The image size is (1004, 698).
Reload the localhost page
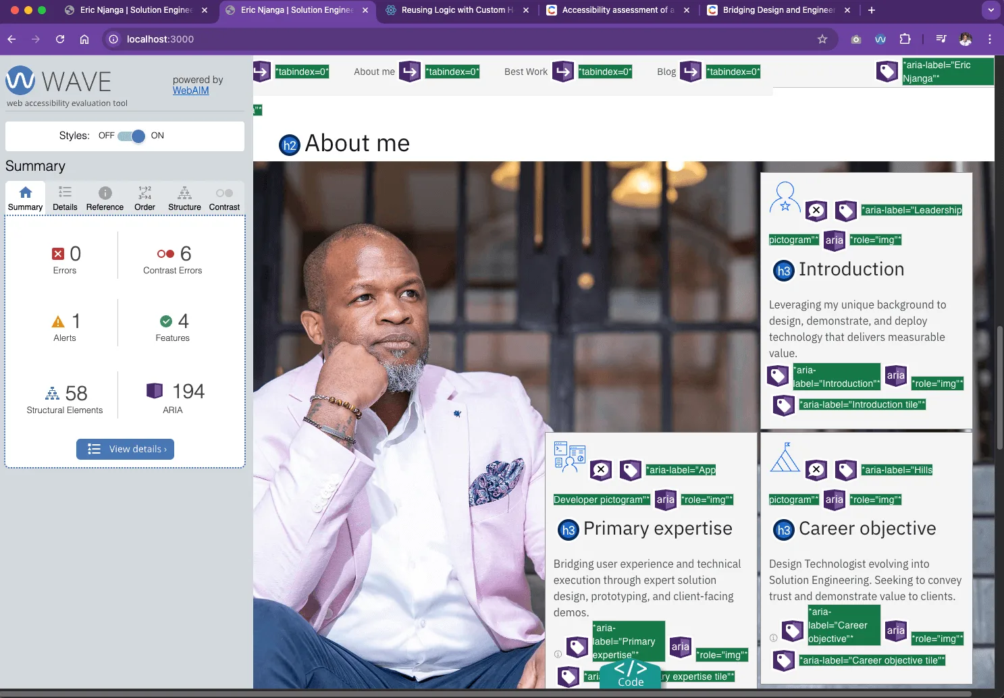tap(60, 39)
